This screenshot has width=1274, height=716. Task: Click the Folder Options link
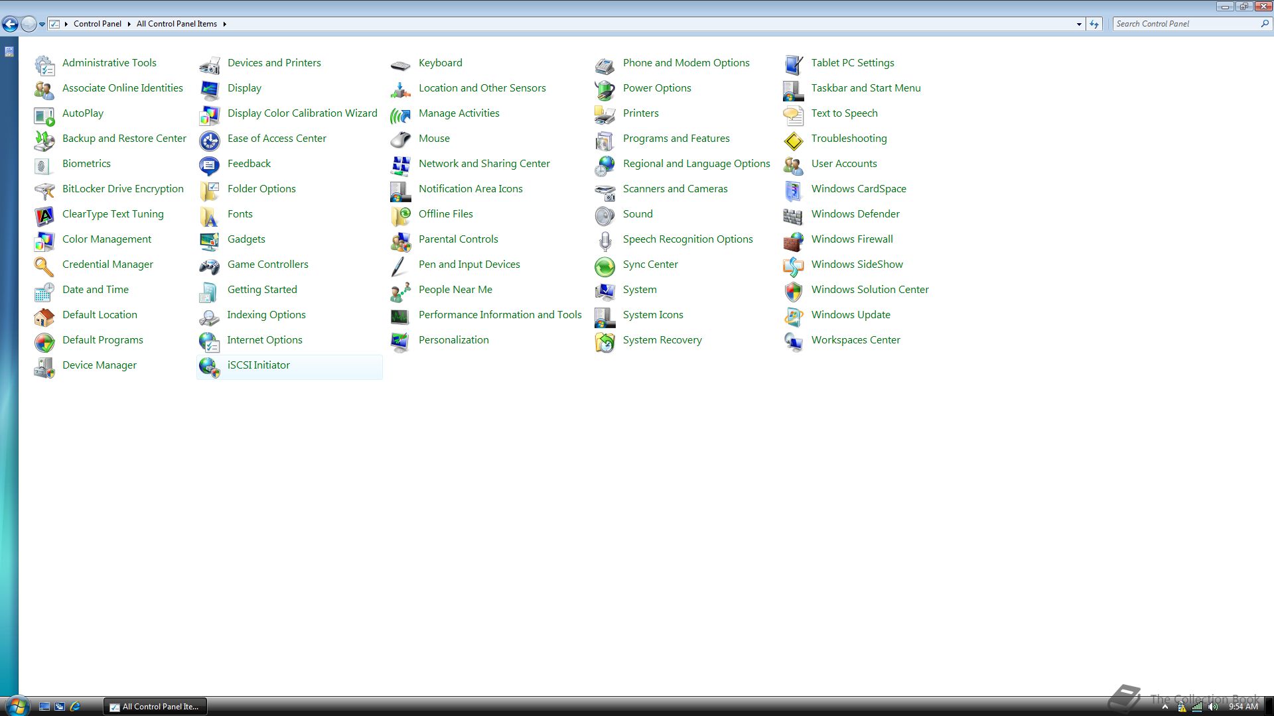pyautogui.click(x=261, y=189)
